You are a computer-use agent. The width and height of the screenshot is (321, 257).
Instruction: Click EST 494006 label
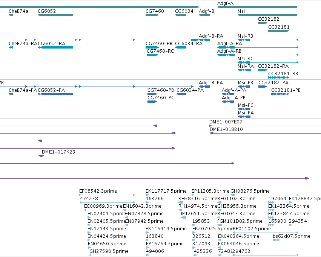(155, 251)
